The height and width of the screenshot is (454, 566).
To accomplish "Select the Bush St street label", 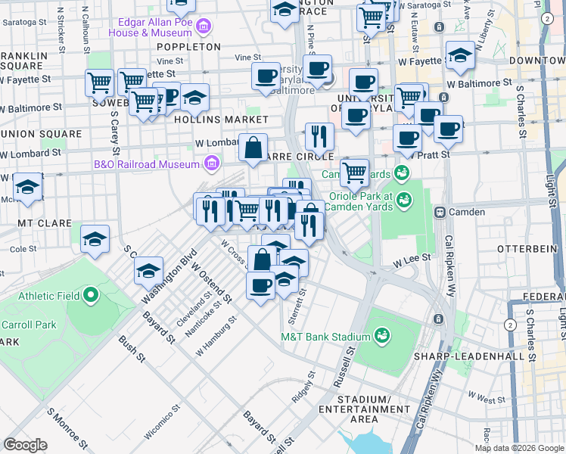I will (132, 349).
